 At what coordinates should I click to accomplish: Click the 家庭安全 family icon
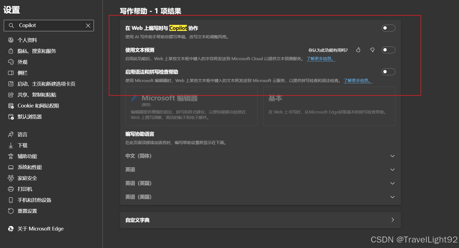[x=11, y=178]
